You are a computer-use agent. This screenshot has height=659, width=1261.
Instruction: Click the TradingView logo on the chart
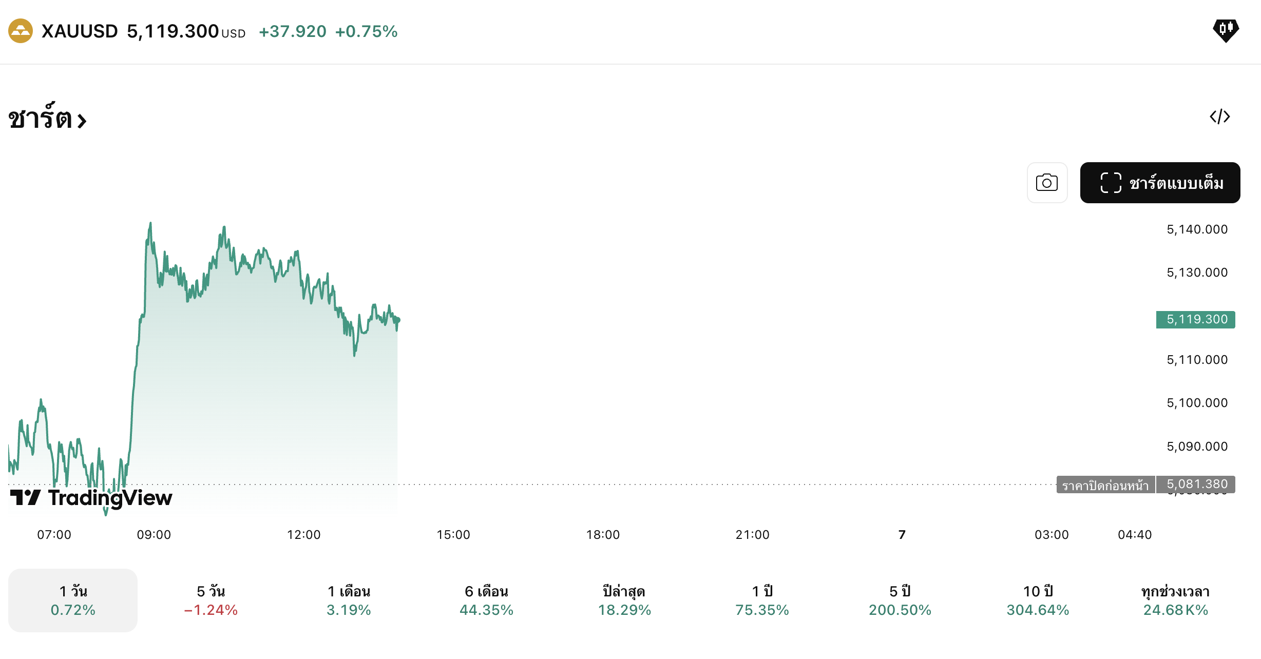90,497
